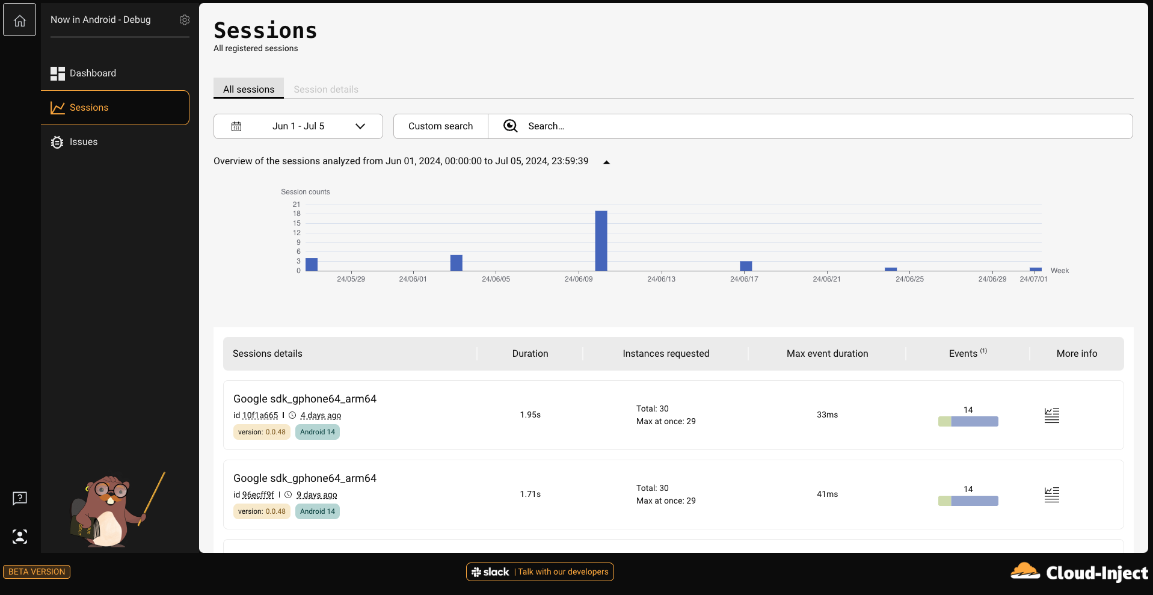
Task: Click the events bar of first session
Action: [x=968, y=421]
